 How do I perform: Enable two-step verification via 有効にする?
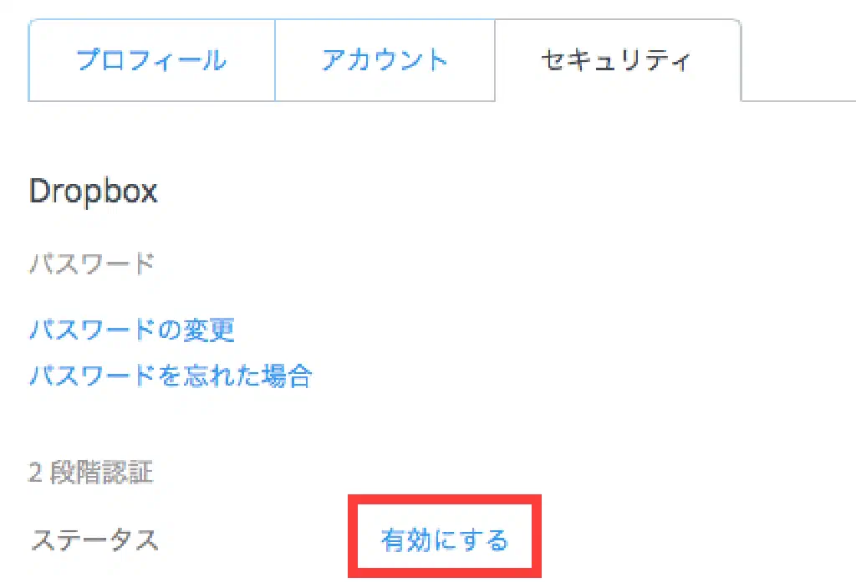tap(444, 539)
